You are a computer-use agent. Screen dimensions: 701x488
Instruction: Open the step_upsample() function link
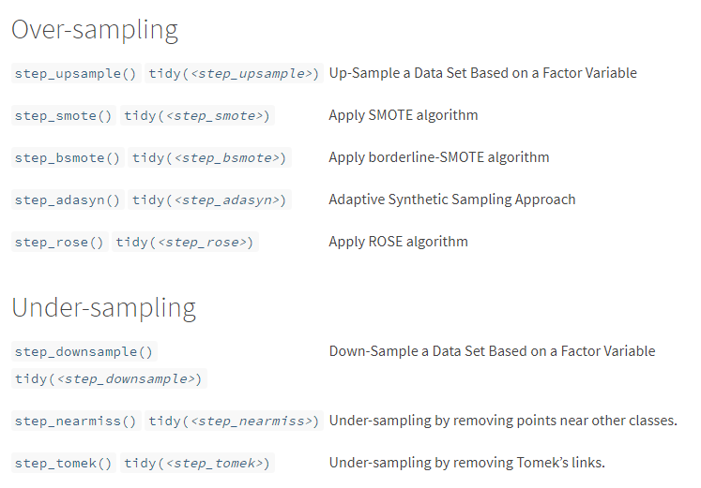click(x=75, y=73)
